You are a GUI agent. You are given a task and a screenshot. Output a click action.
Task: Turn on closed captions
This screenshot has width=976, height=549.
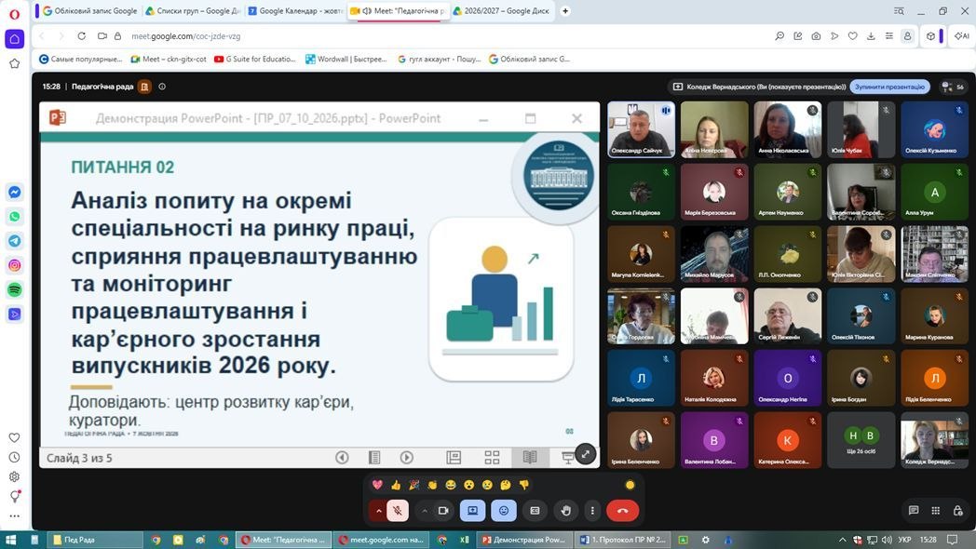click(x=535, y=511)
